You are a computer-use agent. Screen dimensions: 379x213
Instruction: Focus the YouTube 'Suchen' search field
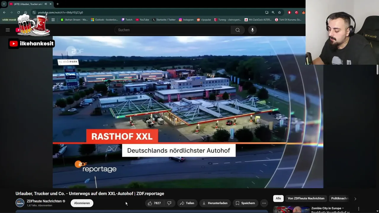173,30
